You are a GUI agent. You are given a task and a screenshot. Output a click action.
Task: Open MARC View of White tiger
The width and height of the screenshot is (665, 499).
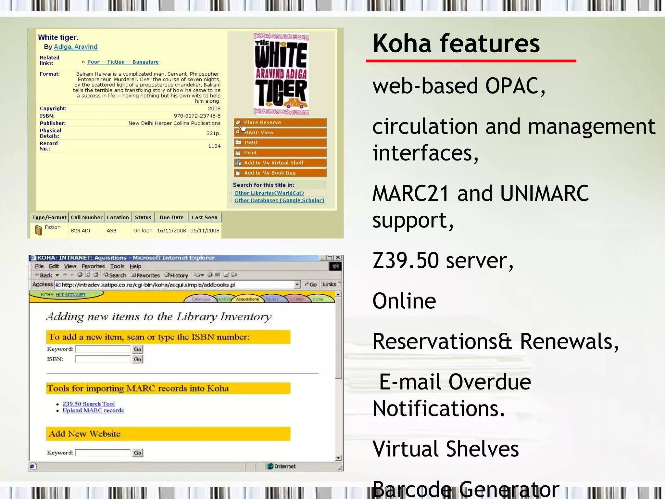(280, 133)
